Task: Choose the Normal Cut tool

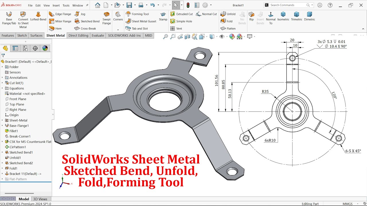Action: pos(206,14)
